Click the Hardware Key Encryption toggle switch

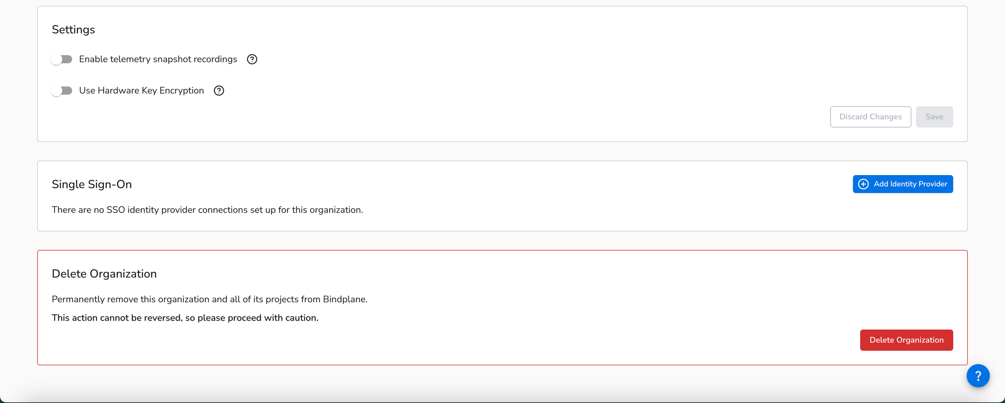pyautogui.click(x=62, y=91)
